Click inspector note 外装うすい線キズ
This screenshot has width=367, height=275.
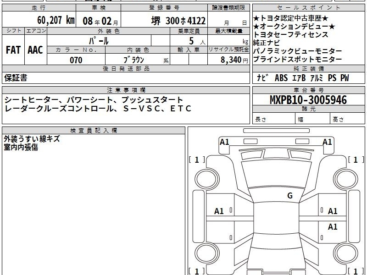32,139
